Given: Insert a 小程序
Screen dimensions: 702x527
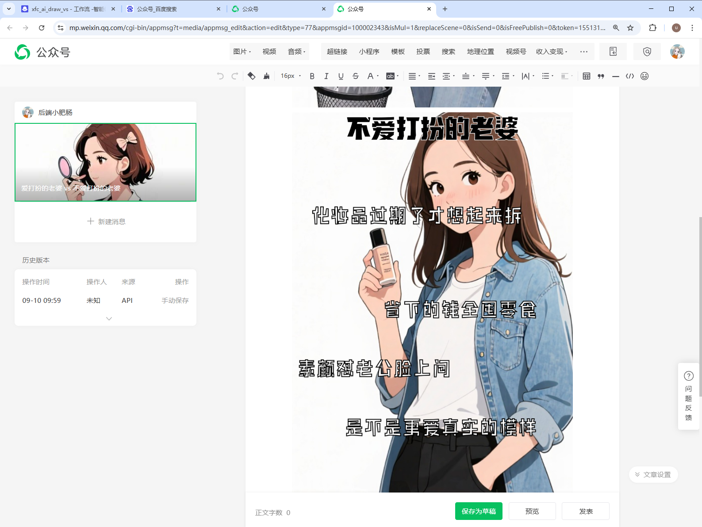Looking at the screenshot, I should point(369,52).
